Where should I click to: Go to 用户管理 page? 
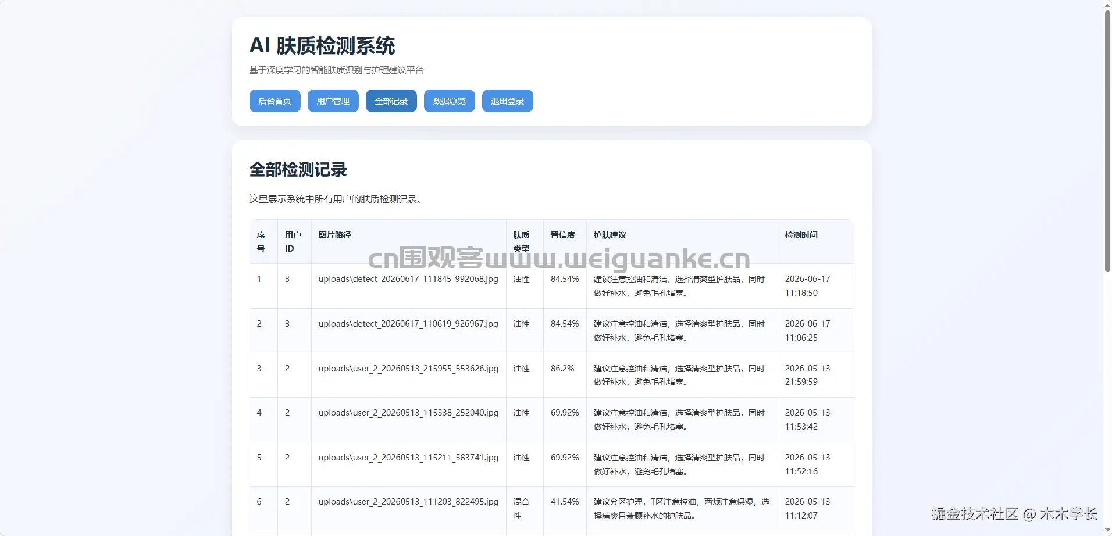(x=333, y=101)
